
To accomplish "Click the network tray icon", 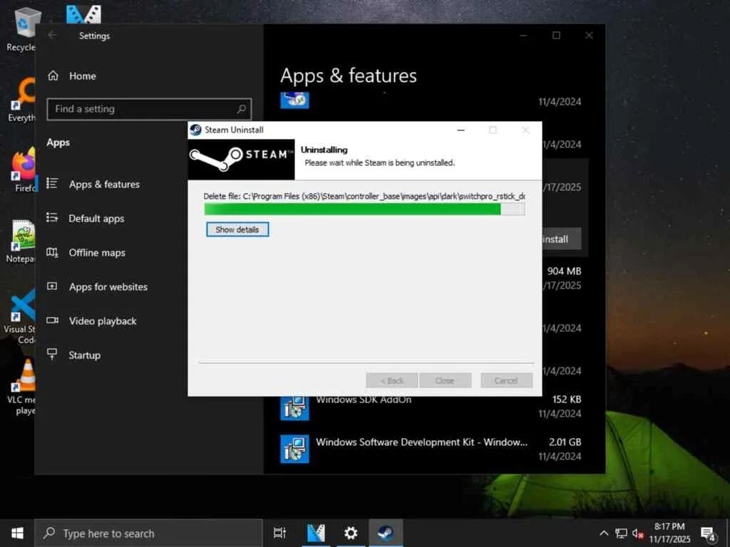I will [x=621, y=533].
